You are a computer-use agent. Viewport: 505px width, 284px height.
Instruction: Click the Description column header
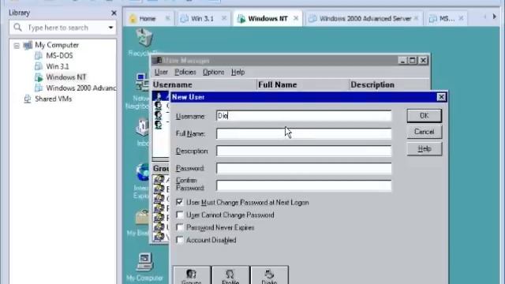click(389, 84)
